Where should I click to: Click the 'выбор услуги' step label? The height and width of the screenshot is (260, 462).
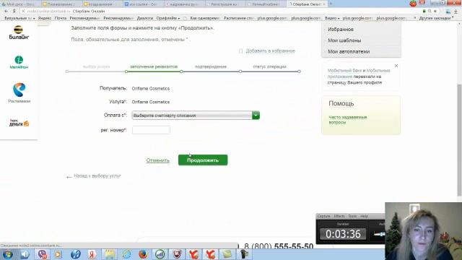click(x=96, y=66)
